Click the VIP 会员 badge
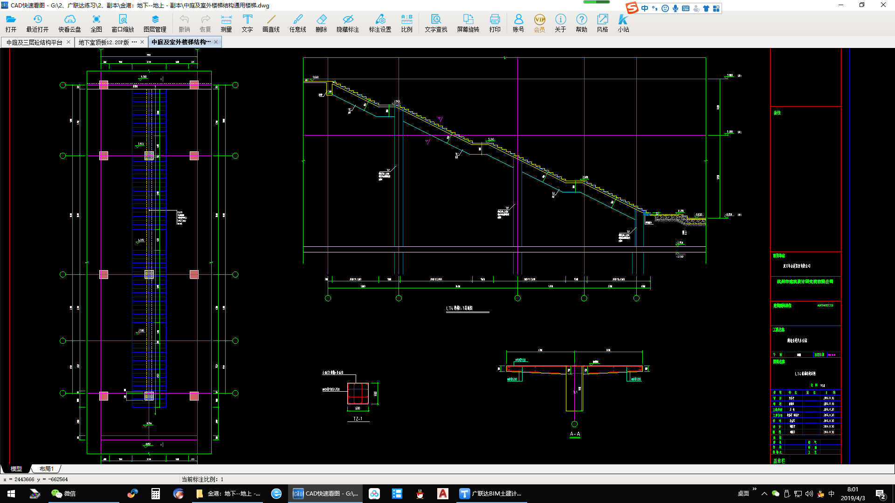 [539, 23]
